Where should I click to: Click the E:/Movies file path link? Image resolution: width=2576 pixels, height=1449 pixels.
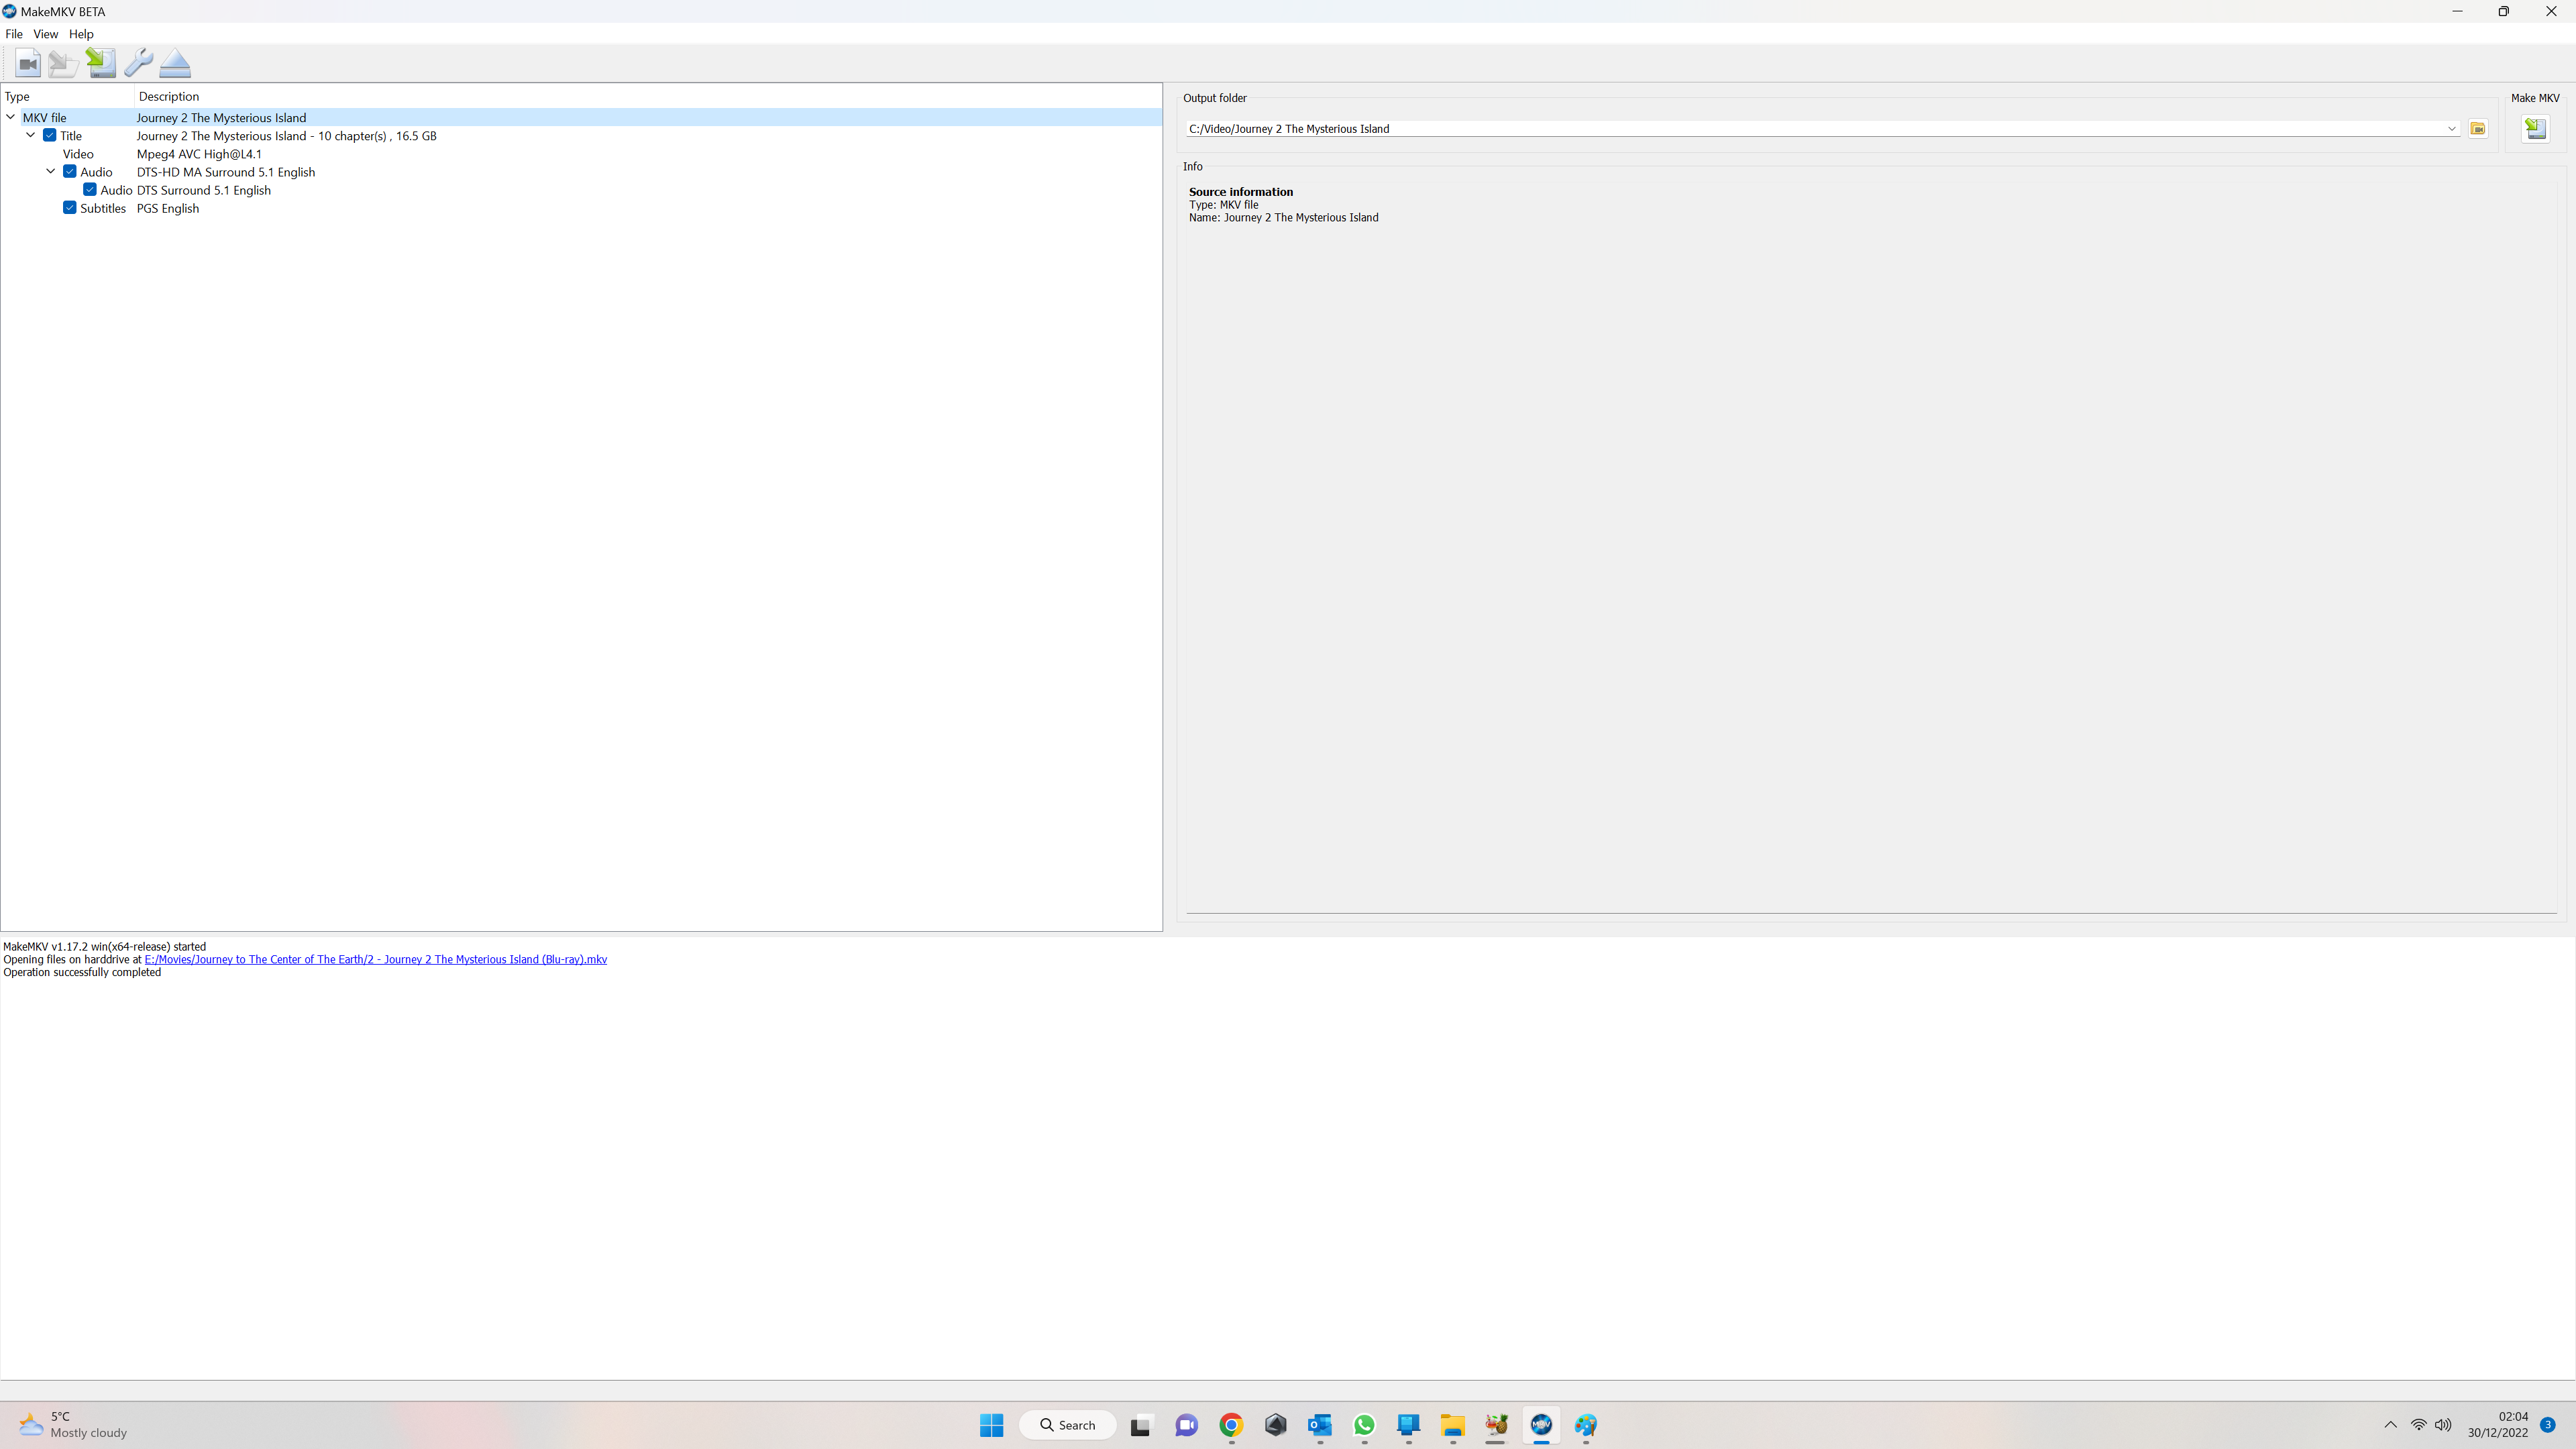[375, 959]
